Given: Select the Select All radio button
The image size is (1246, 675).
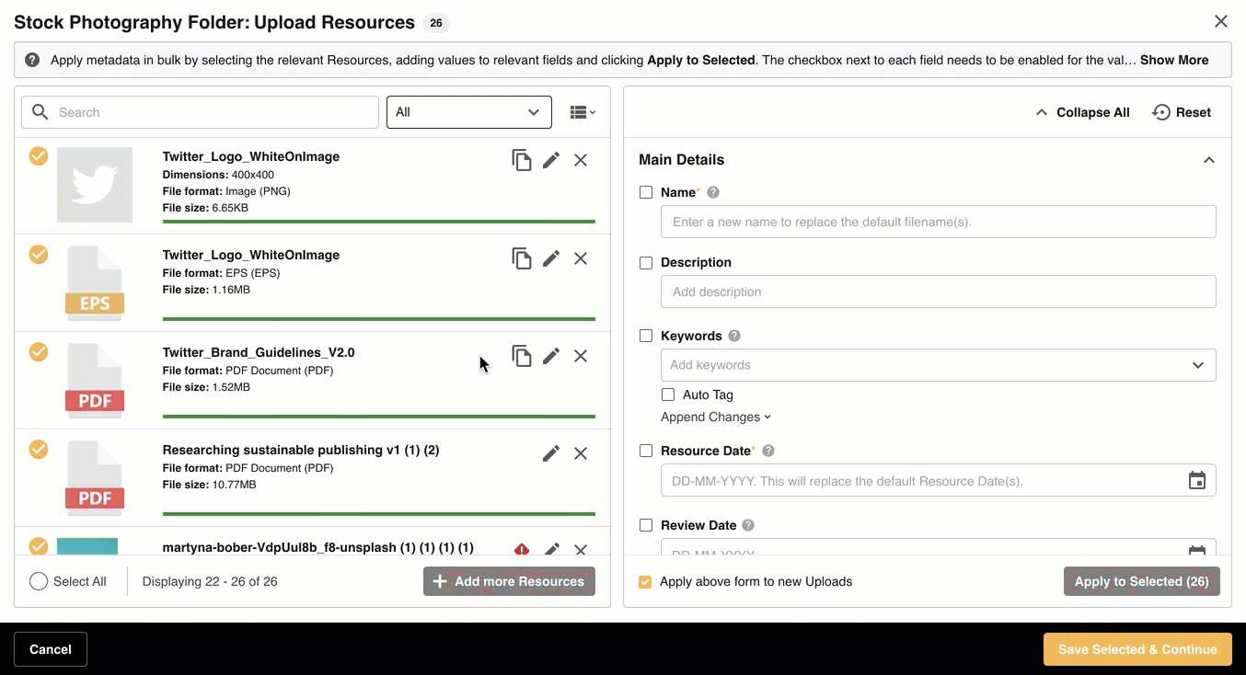Looking at the screenshot, I should (39, 581).
